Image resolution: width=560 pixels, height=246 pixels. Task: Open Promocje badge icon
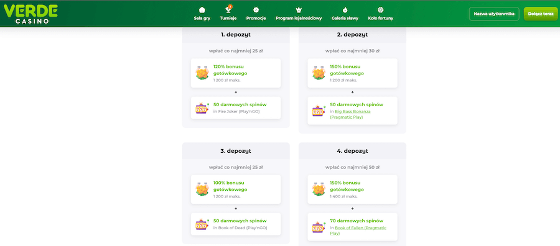256,9
